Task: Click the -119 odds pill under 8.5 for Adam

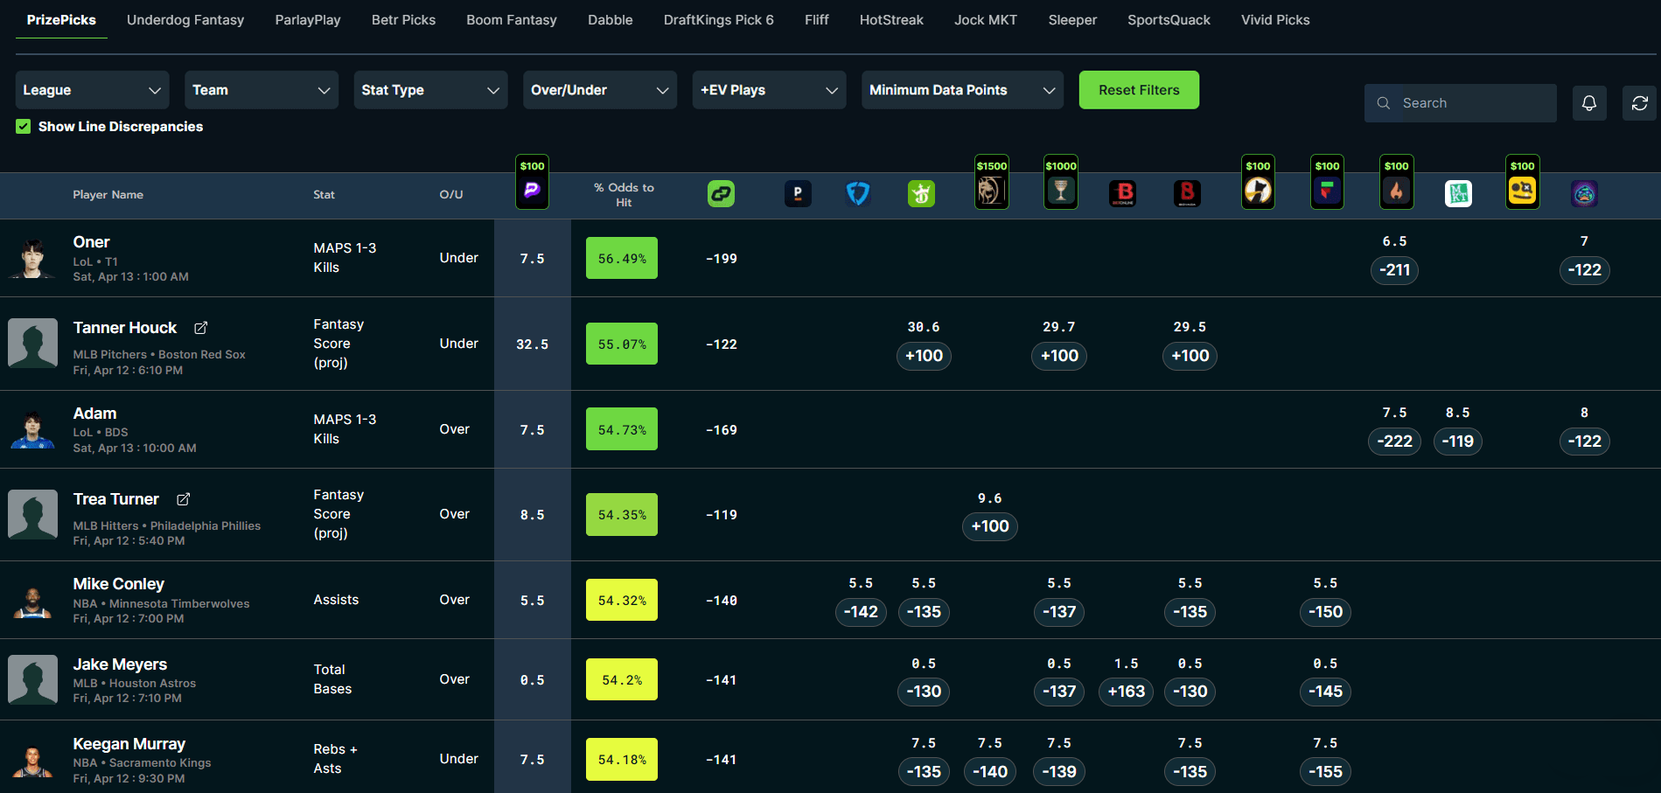Action: point(1457,442)
